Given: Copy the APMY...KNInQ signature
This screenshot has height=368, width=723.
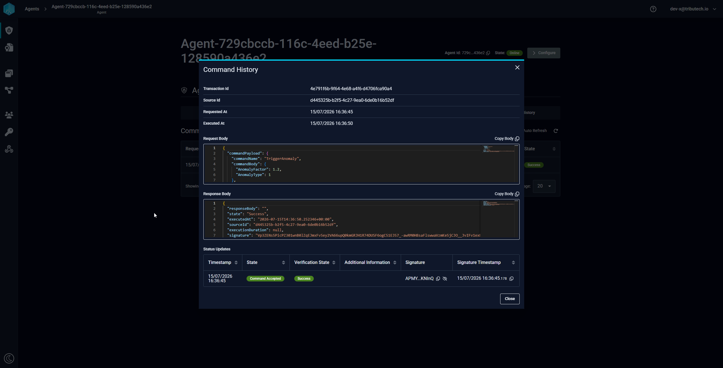Looking at the screenshot, I should (438, 279).
